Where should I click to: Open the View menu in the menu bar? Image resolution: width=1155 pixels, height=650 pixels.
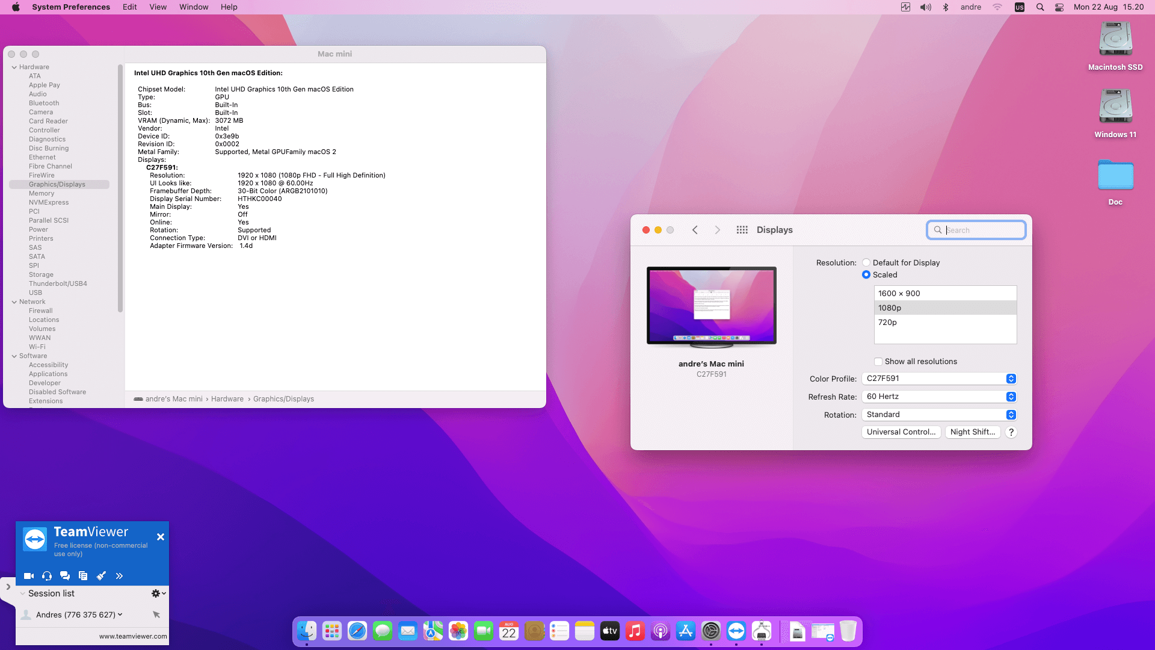point(158,7)
